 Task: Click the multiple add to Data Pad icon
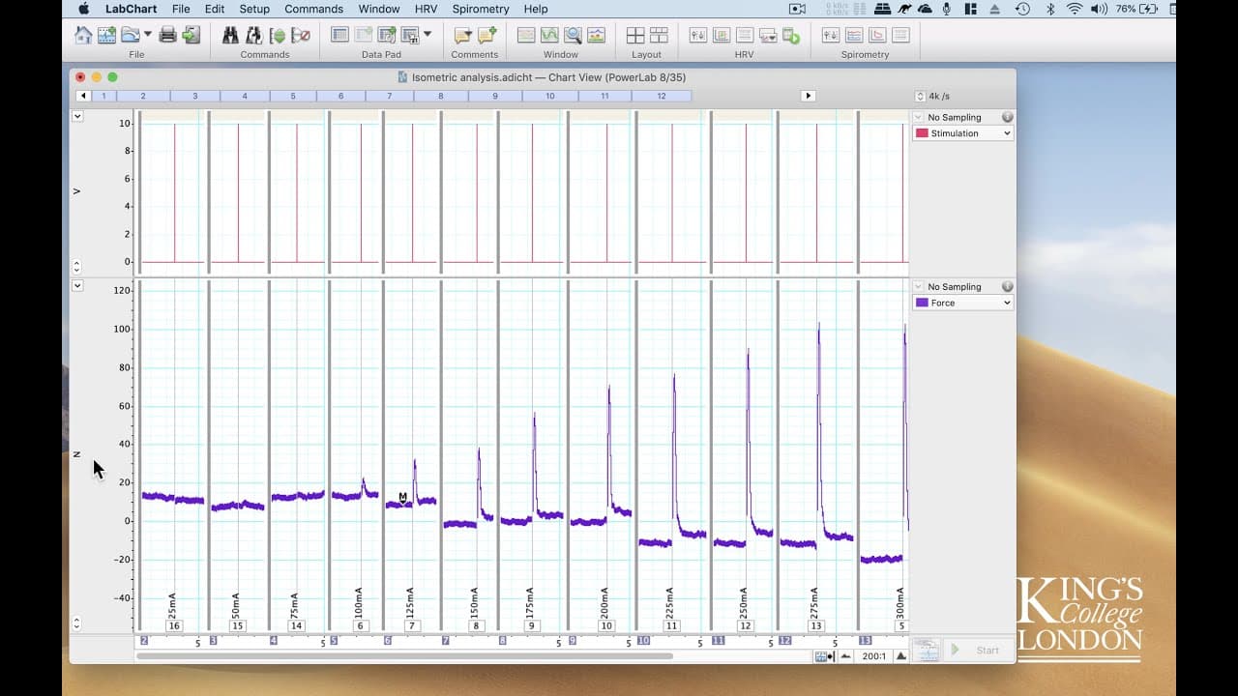(387, 36)
